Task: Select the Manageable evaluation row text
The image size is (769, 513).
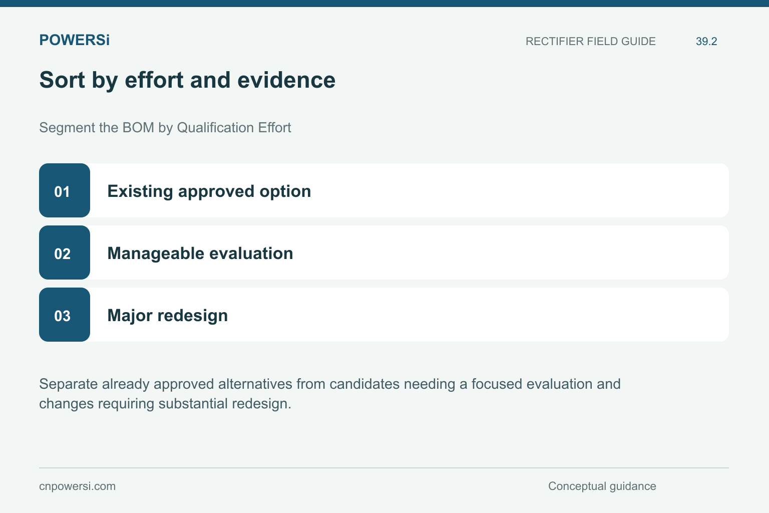Action: click(200, 253)
